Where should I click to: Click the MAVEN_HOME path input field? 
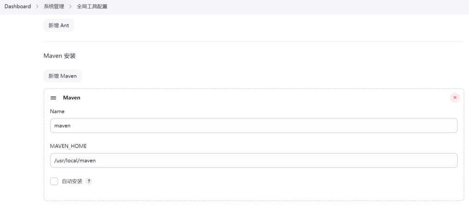click(254, 160)
